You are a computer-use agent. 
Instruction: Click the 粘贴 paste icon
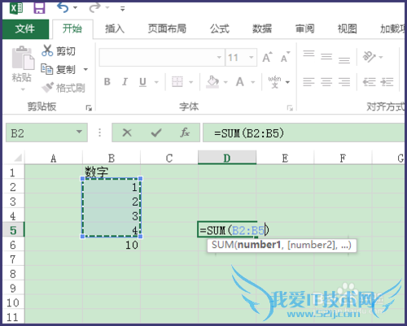(x=23, y=58)
